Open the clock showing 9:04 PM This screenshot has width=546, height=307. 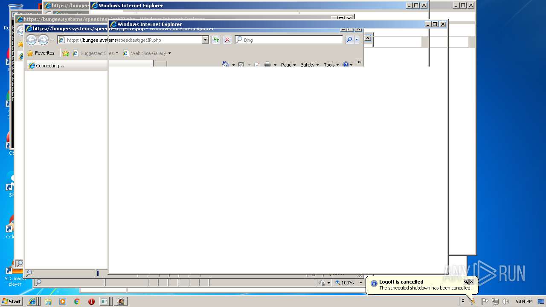click(x=524, y=301)
